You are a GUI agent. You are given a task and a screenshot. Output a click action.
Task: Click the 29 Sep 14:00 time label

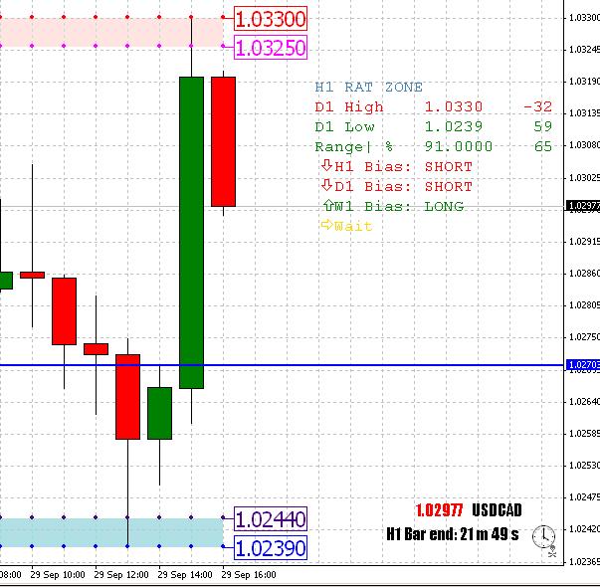pos(185,575)
